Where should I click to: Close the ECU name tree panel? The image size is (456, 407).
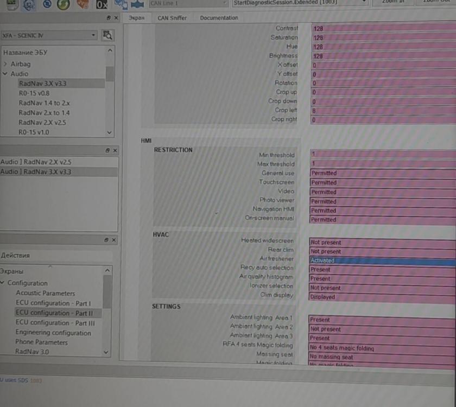coord(116,18)
